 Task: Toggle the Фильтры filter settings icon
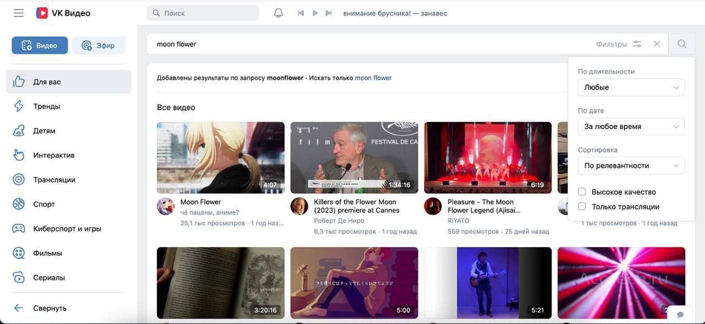coord(637,44)
